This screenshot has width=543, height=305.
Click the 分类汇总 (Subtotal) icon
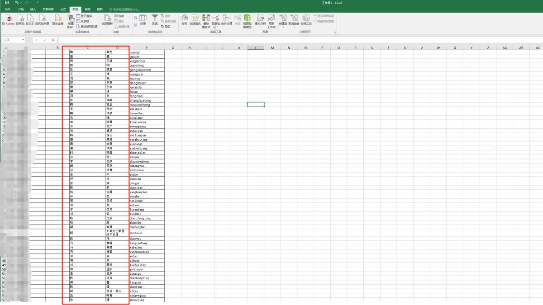pos(306,18)
